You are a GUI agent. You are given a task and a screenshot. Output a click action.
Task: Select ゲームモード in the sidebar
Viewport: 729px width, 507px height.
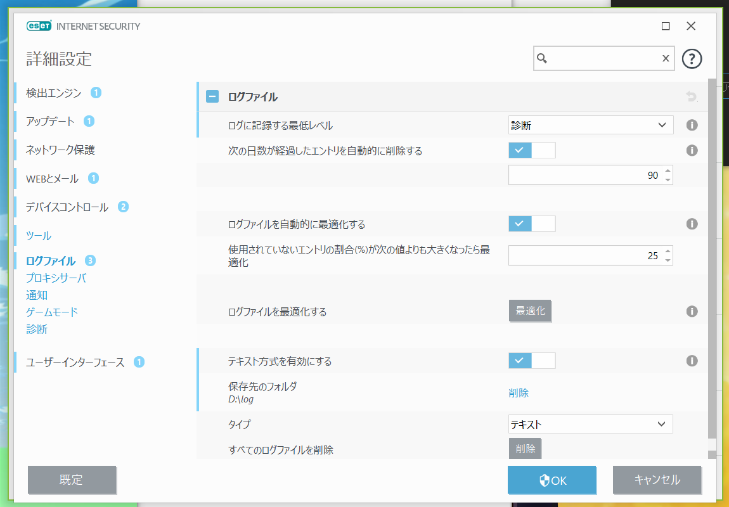pyautogui.click(x=52, y=312)
